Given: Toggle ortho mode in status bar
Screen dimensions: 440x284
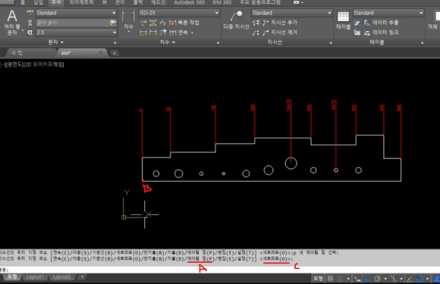Looking at the screenshot, I should [367, 279].
